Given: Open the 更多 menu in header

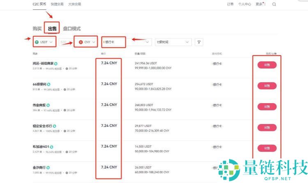Looking at the screenshot, I should point(260,4).
